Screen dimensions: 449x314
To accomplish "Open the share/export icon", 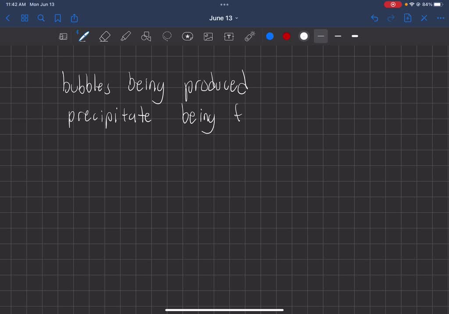I will (74, 18).
